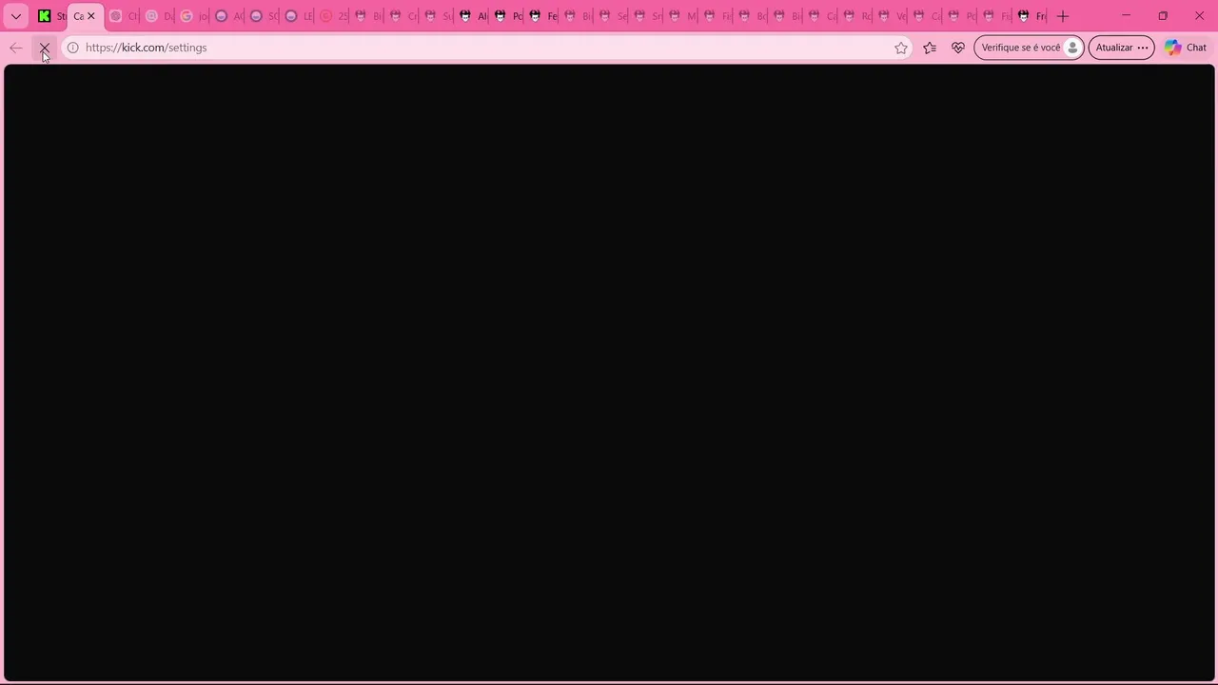Image resolution: width=1218 pixels, height=685 pixels.
Task: Open a new tab with plus button
Action: pyautogui.click(x=1063, y=16)
